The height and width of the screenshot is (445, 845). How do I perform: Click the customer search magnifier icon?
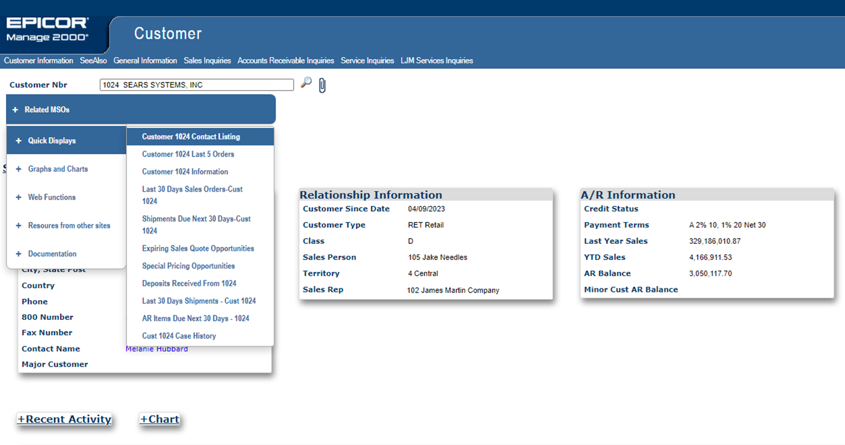click(x=306, y=83)
